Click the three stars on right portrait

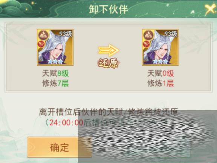(160, 61)
